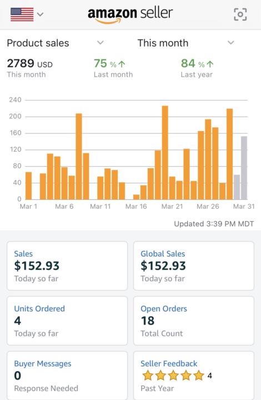The height and width of the screenshot is (400, 261).
Task: Tap the Mar 16 axis label
Action: click(136, 206)
